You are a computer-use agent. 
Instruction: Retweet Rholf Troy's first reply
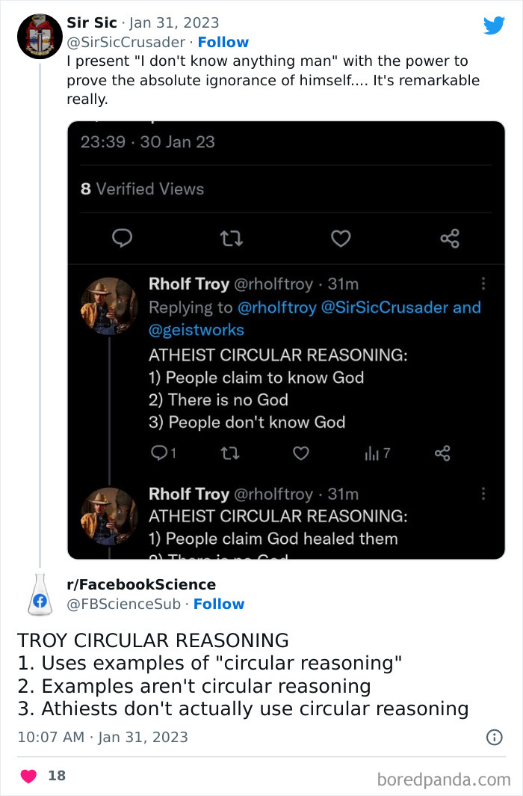(x=230, y=453)
